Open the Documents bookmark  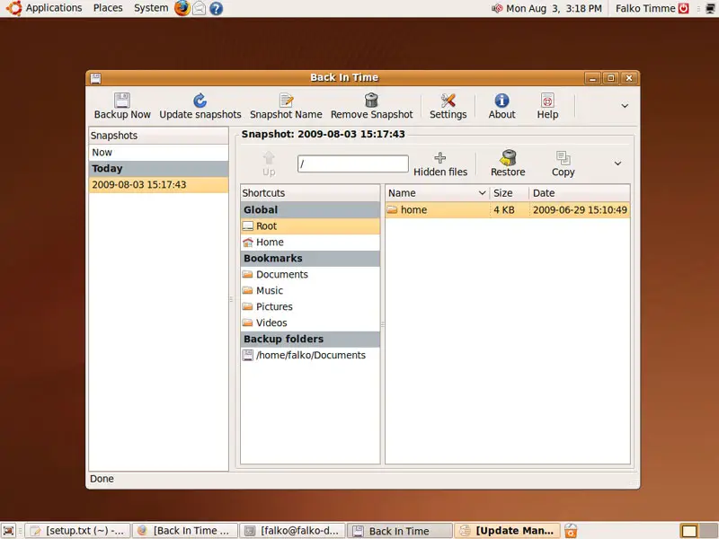click(310, 274)
